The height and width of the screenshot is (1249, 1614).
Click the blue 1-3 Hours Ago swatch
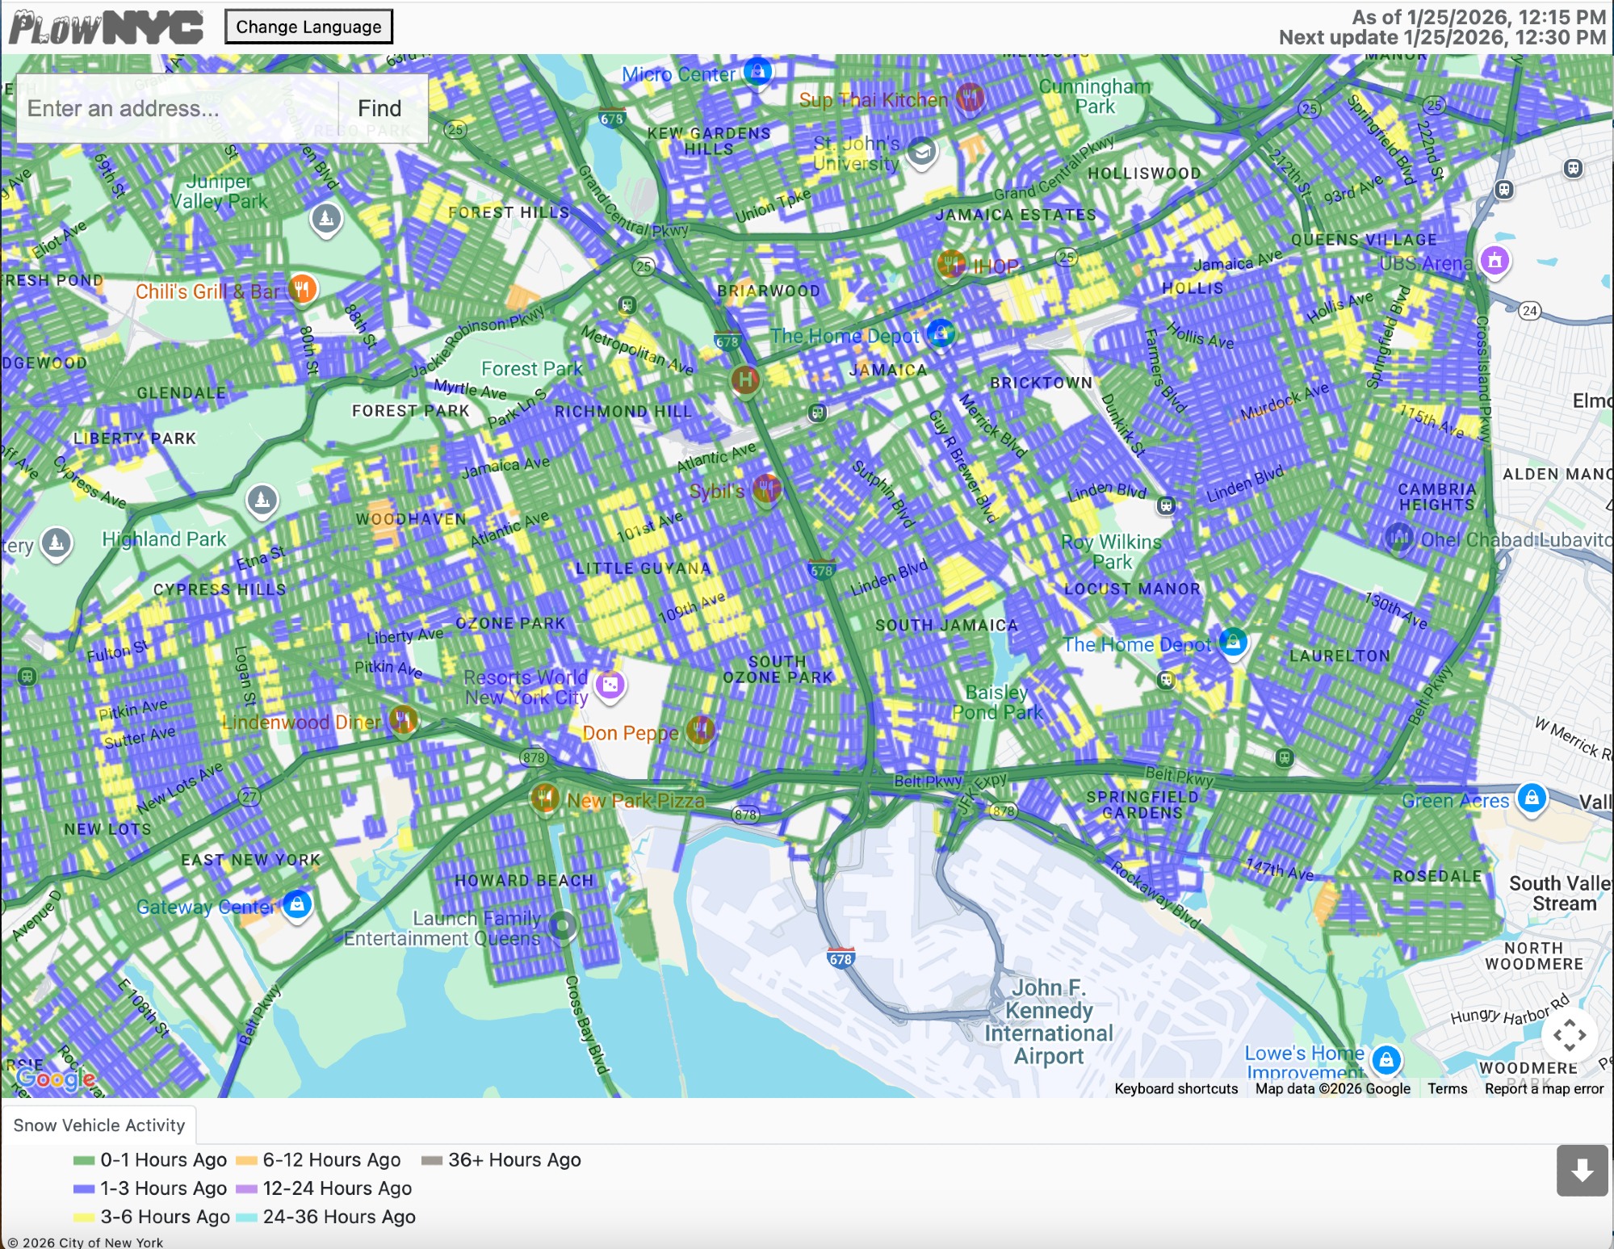[84, 1188]
